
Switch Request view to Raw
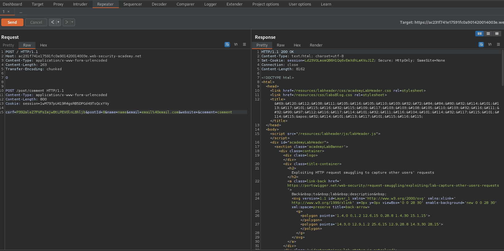[x=27, y=45]
